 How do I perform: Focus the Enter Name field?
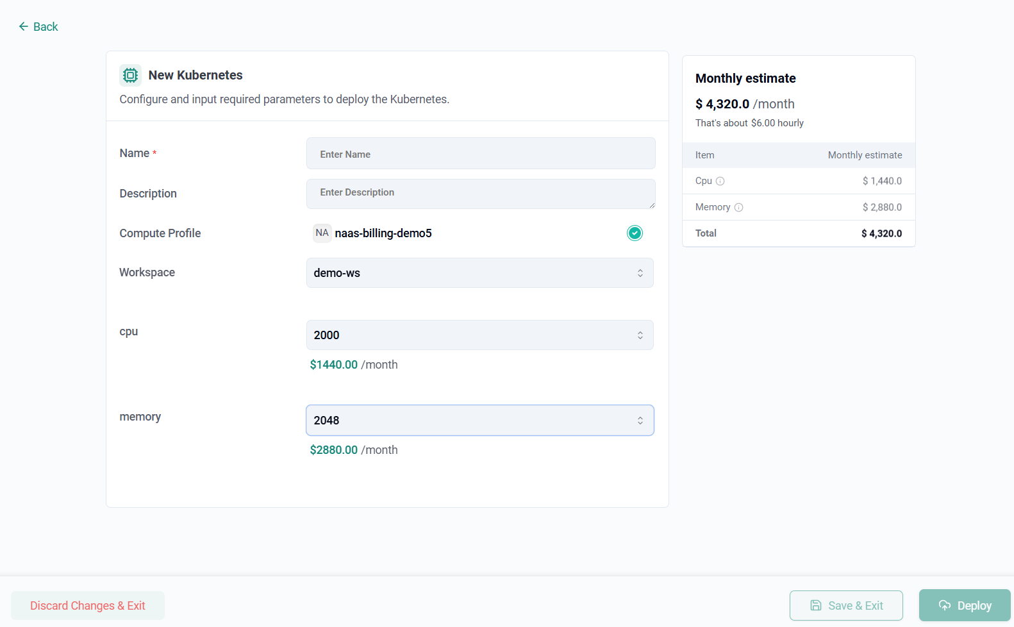coord(481,154)
